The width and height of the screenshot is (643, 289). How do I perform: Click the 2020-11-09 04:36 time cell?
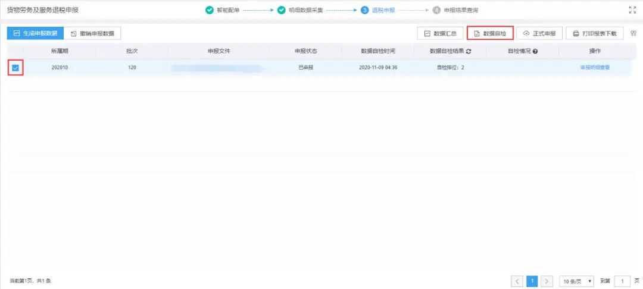[378, 68]
